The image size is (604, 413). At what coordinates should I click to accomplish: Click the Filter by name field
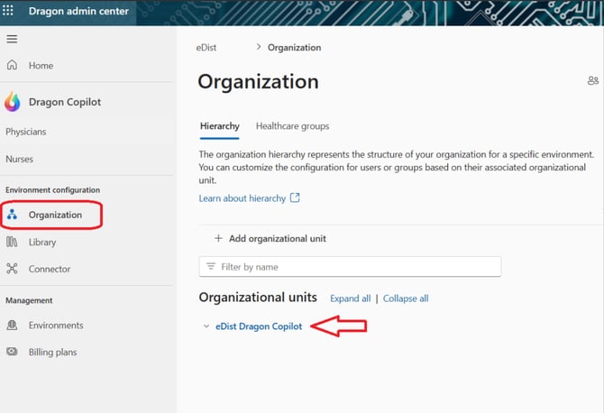tap(350, 267)
